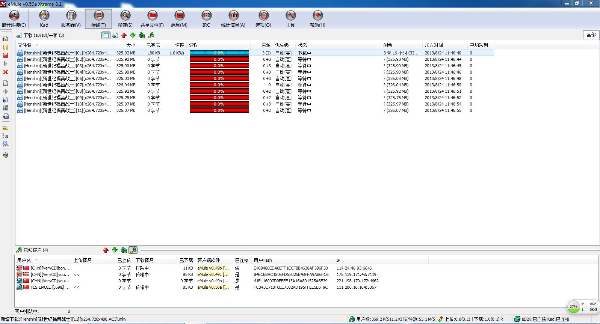Sort clients by 用户名 (user name) column
Image resolution: width=600 pixels, height=324 pixels.
(x=43, y=260)
